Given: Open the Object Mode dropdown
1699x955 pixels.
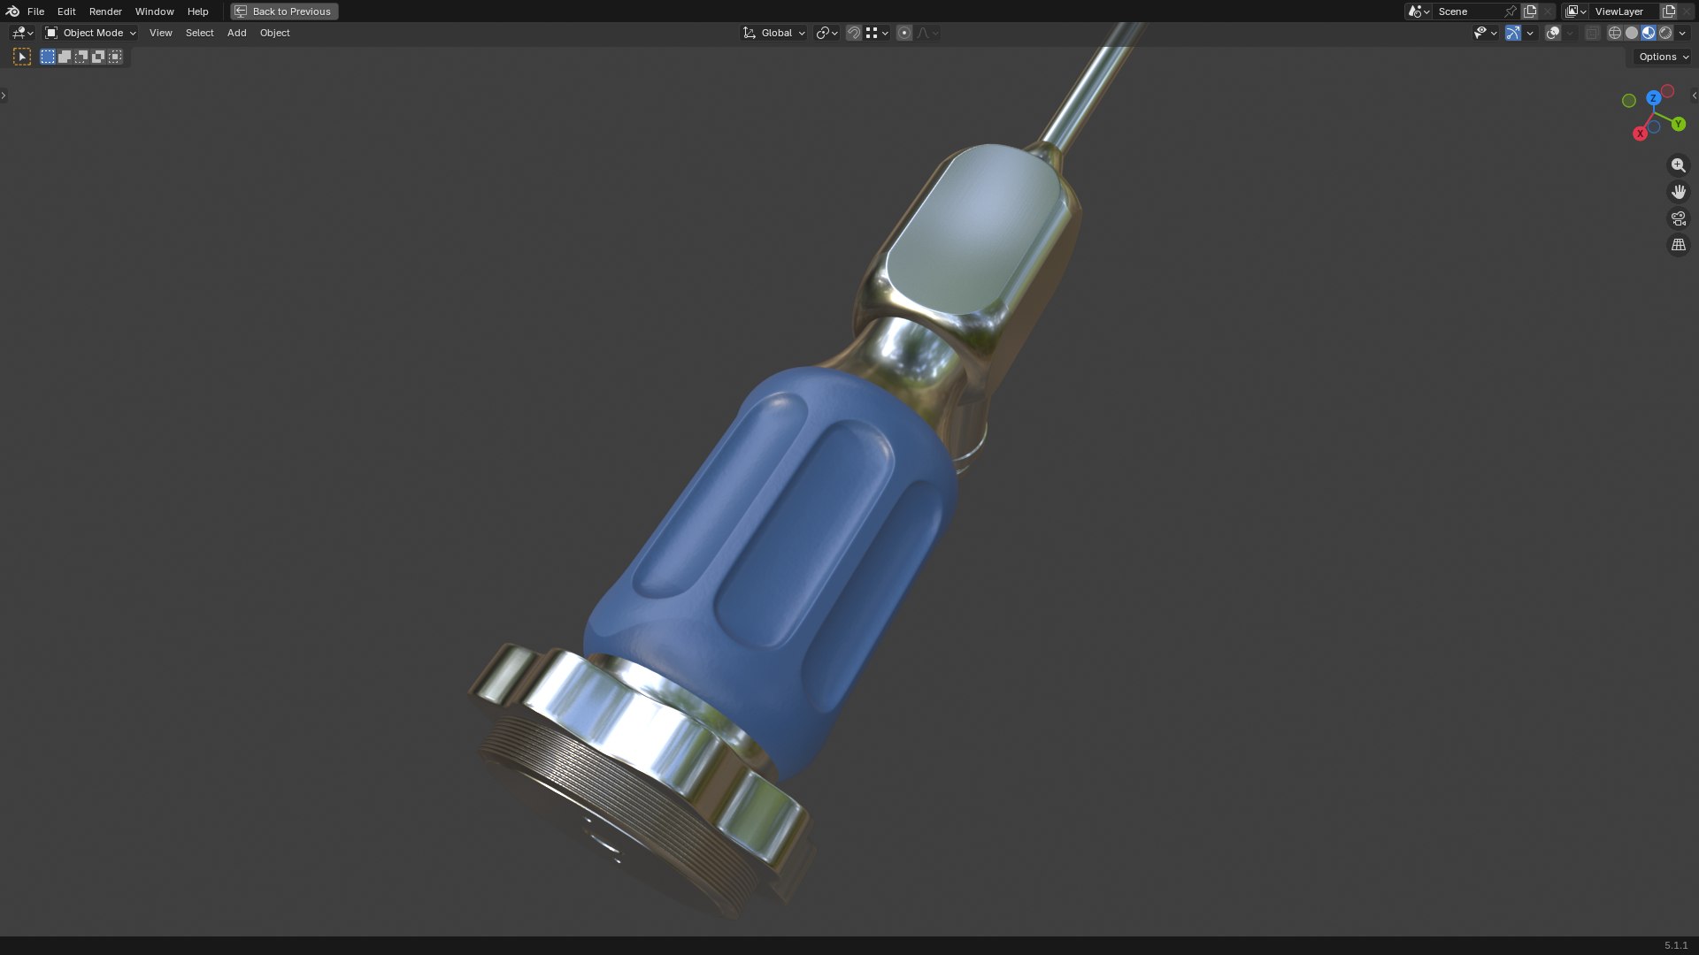Looking at the screenshot, I should click(90, 33).
